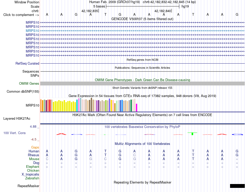Click the black RepeatMasker element block
245x192 pixels.
point(237,186)
